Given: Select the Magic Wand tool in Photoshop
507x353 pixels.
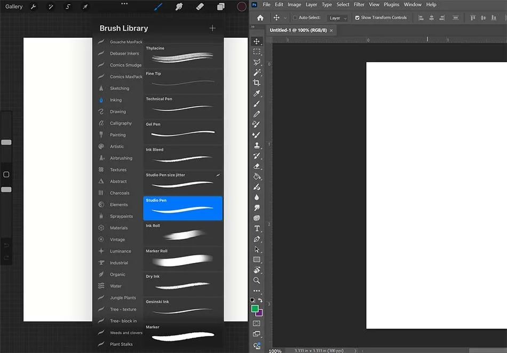Looking at the screenshot, I should 257,73.
